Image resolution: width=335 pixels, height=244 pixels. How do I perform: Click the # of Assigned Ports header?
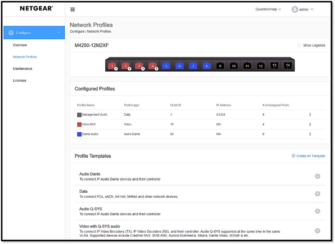pos(275,105)
